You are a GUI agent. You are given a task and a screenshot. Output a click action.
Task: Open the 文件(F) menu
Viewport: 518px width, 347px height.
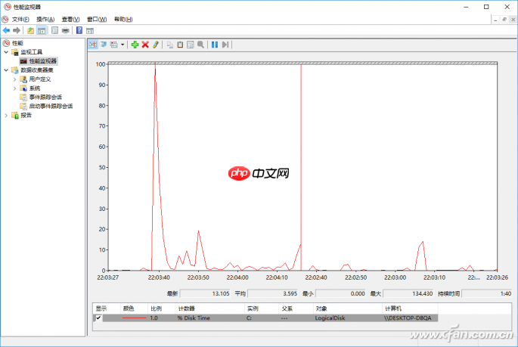20,20
